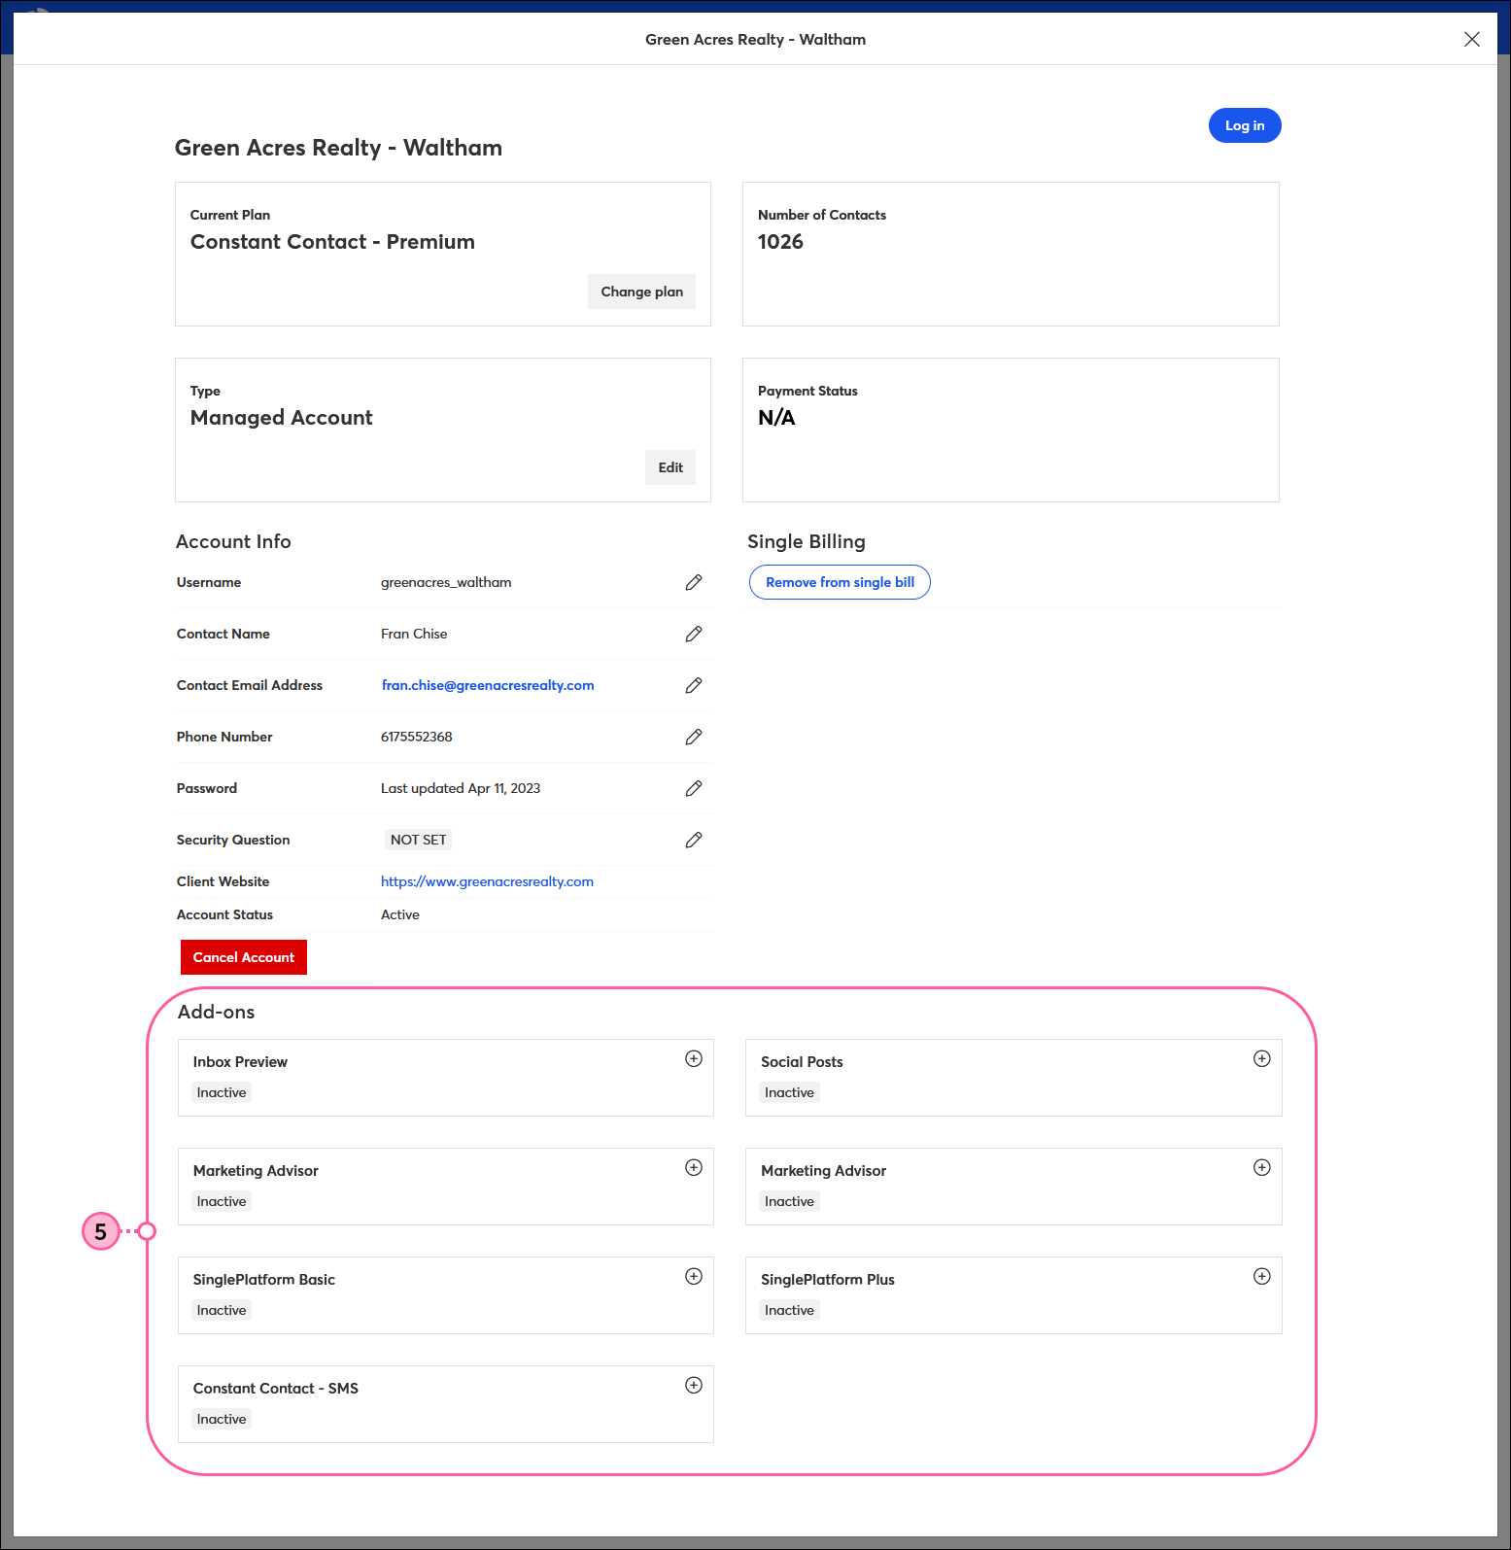Viewport: 1511px width, 1550px height.
Task: Add the Inbox Preview add-on with plus icon
Action: click(x=694, y=1058)
